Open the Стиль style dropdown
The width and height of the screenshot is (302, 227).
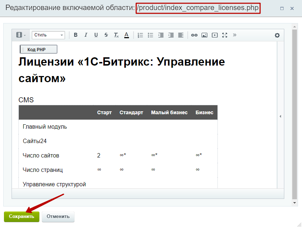[x=48, y=35]
